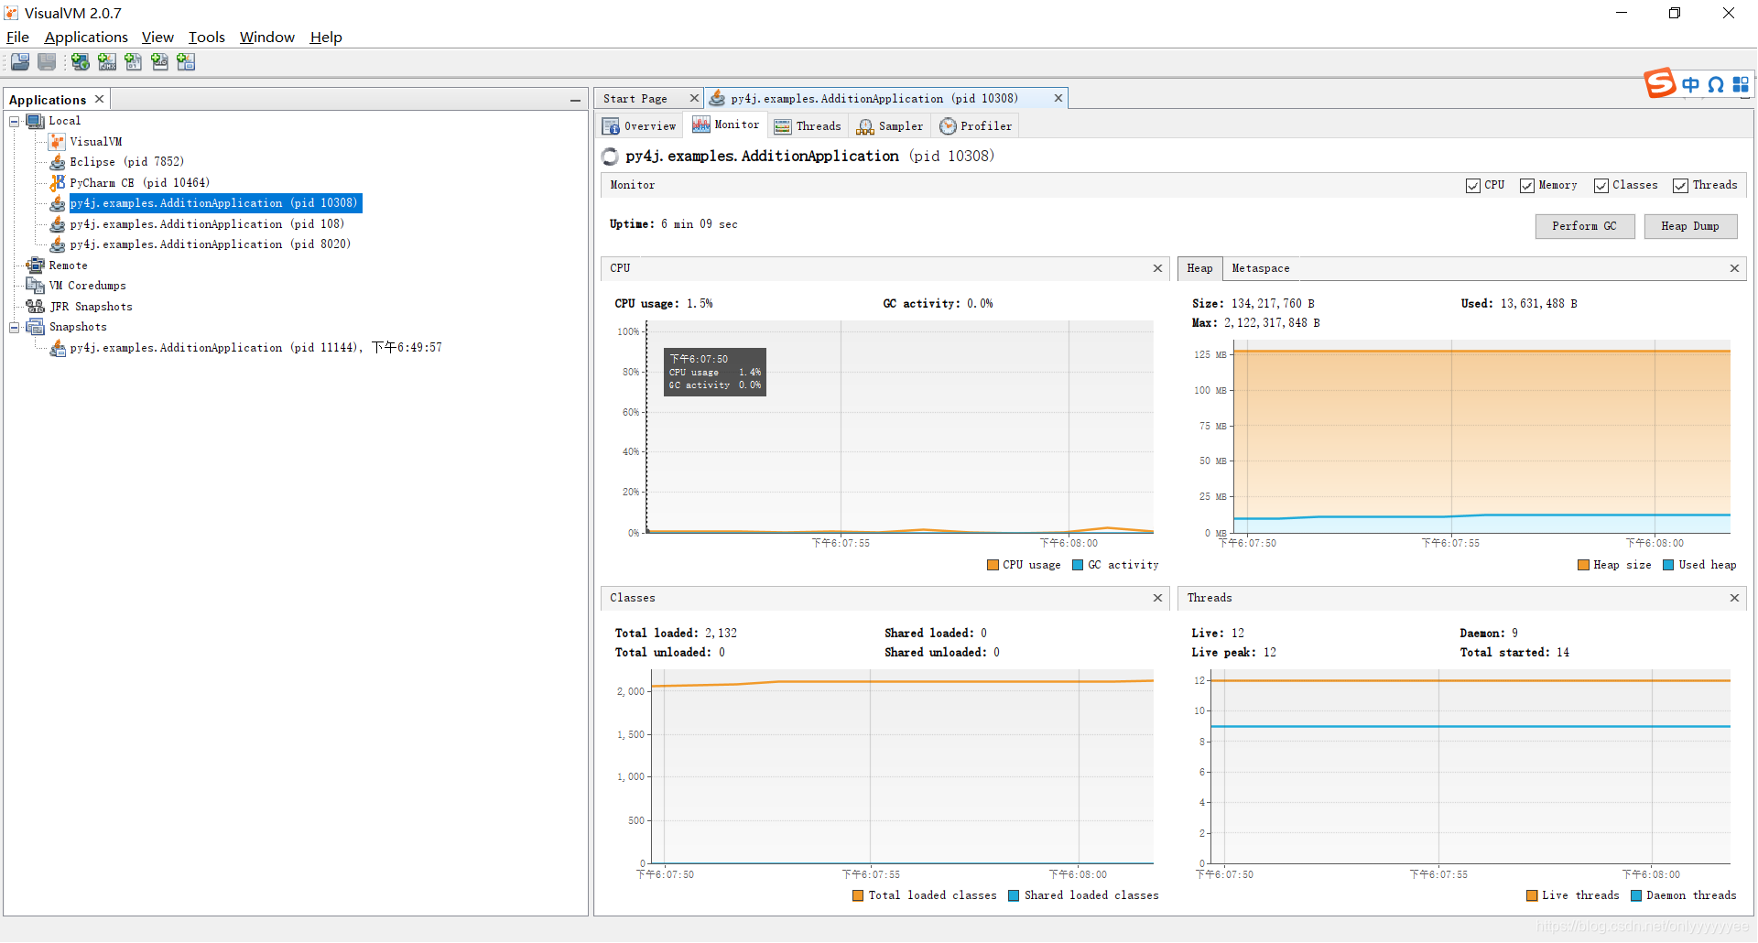Click the Sogou headset voice icon
The height and width of the screenshot is (943, 1758).
[1716, 84]
